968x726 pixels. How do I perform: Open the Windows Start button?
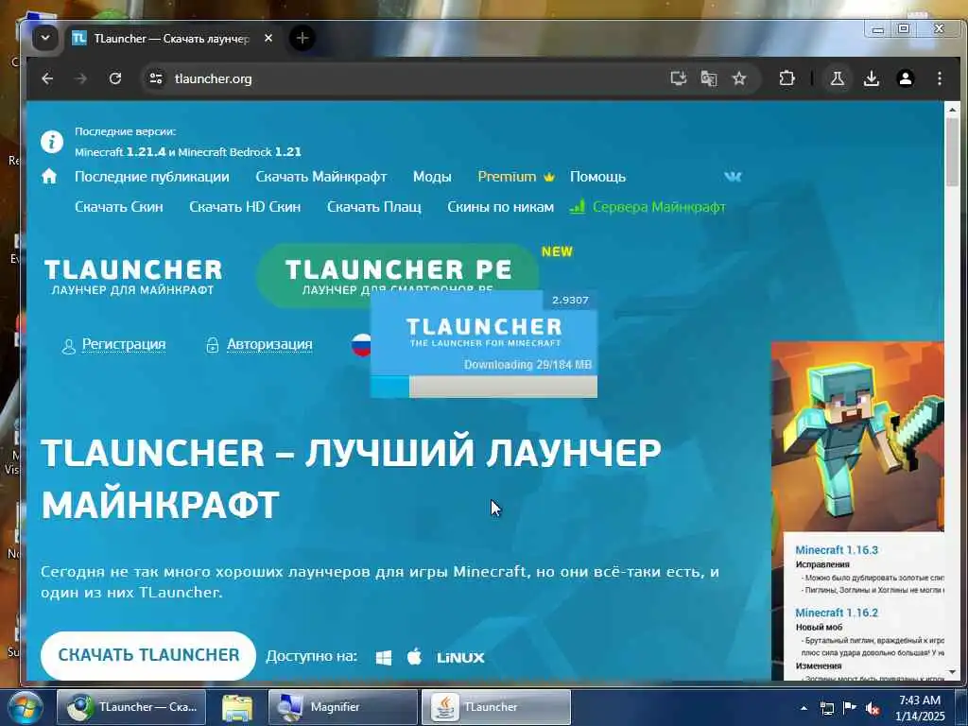tap(24, 707)
